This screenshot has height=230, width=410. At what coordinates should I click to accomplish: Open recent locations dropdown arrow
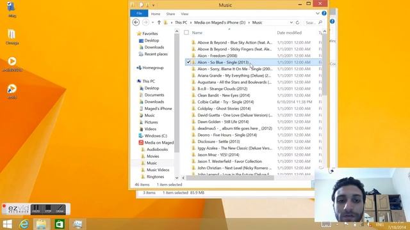152,23
